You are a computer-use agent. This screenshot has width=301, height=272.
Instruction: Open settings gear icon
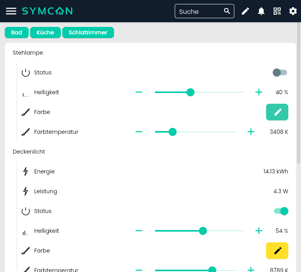293,11
